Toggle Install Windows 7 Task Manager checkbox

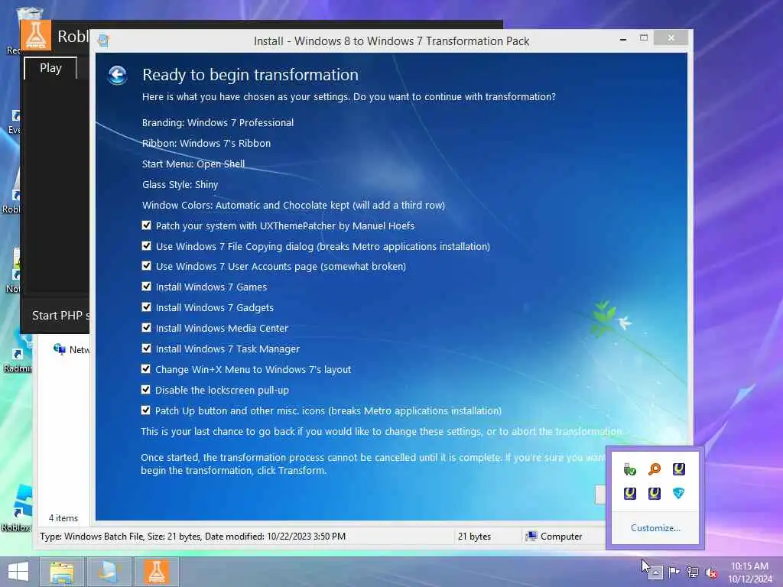[x=146, y=349]
